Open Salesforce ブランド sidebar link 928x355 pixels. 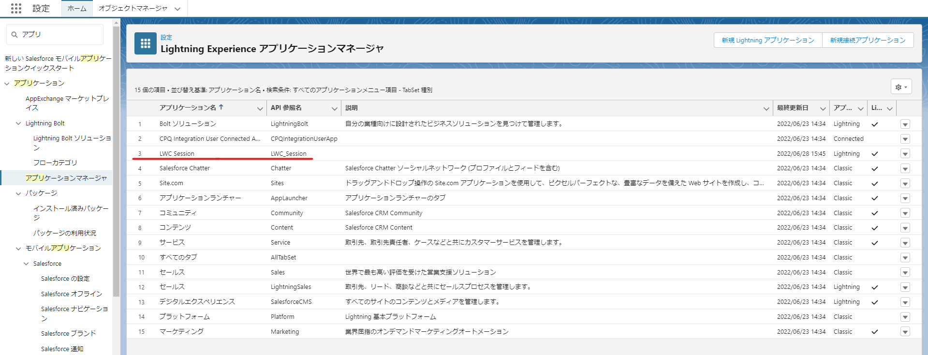point(69,333)
